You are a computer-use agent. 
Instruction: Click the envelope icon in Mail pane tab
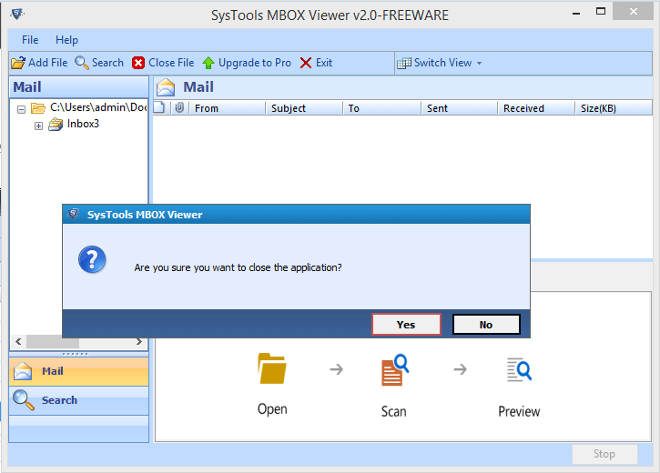23,371
